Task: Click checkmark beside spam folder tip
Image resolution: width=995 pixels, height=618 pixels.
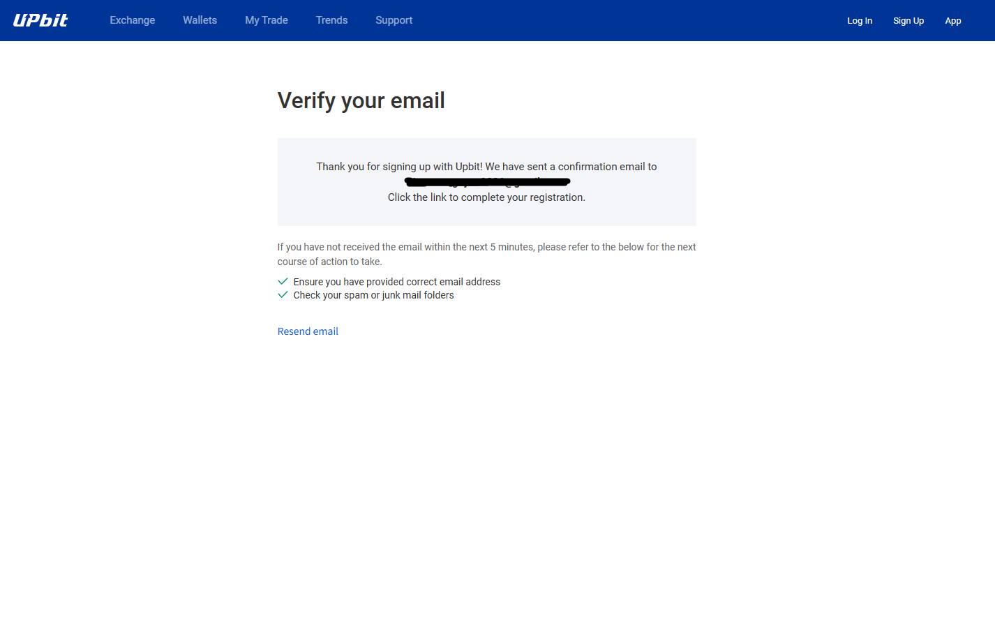Action: point(283,294)
